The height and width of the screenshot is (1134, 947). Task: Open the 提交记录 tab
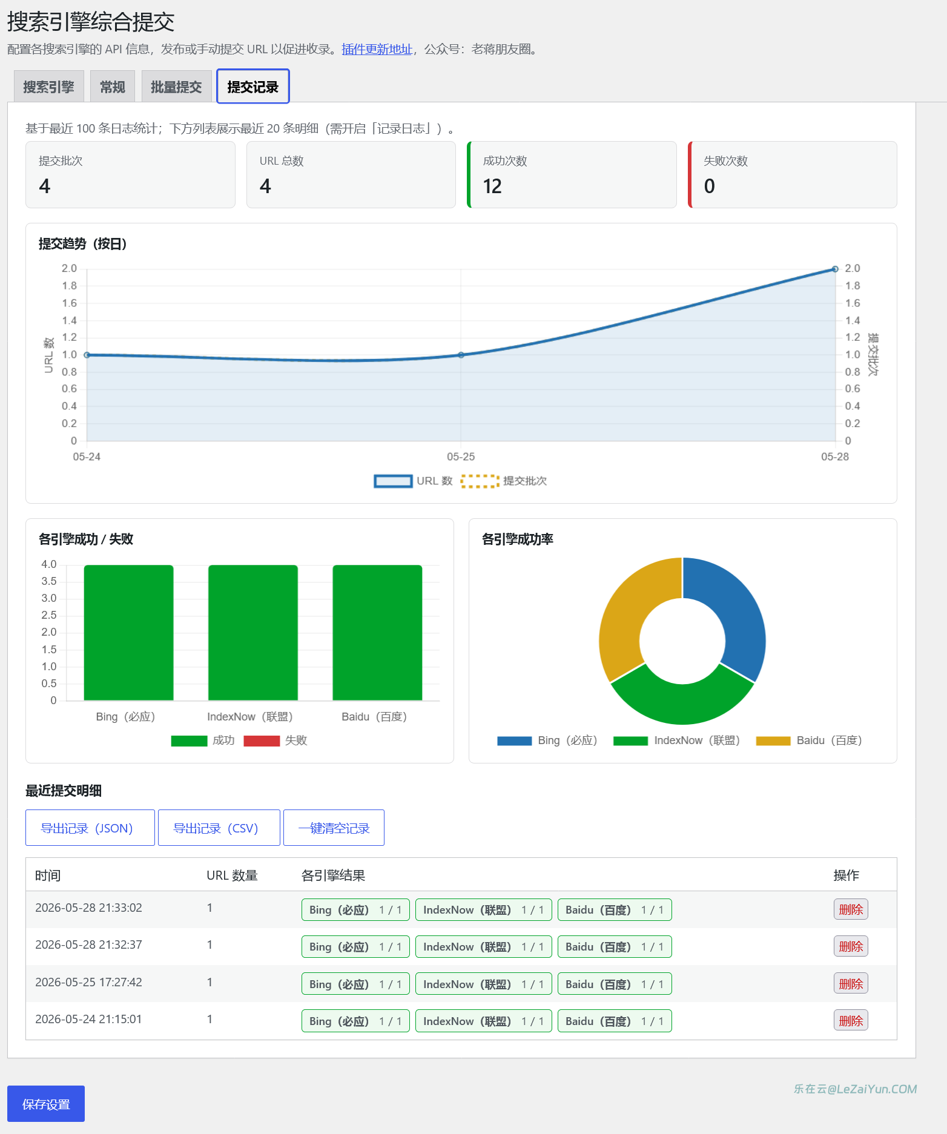(x=253, y=87)
